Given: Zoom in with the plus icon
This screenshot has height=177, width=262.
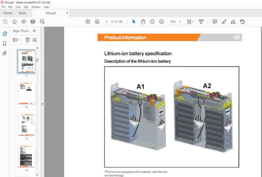Looking at the screenshot, I should (162, 22).
